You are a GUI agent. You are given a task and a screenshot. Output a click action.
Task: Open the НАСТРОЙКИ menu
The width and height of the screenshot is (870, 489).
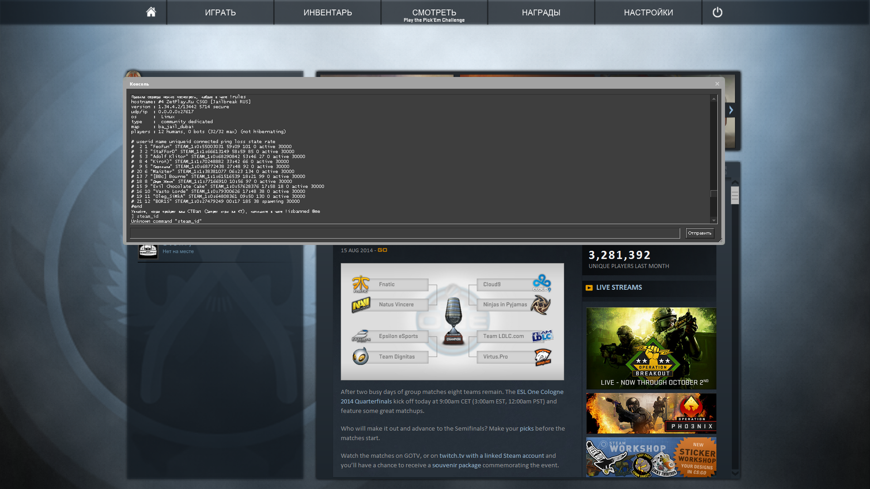[648, 12]
